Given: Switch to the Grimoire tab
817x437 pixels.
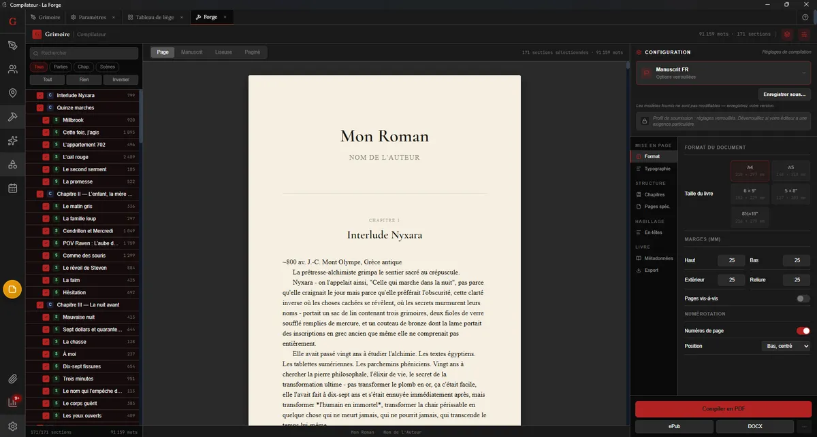Looking at the screenshot, I should [x=46, y=17].
